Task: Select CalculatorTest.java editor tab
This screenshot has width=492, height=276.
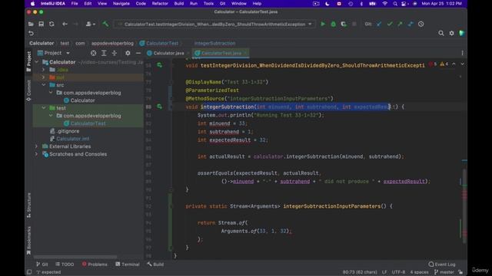Action: pos(221,53)
